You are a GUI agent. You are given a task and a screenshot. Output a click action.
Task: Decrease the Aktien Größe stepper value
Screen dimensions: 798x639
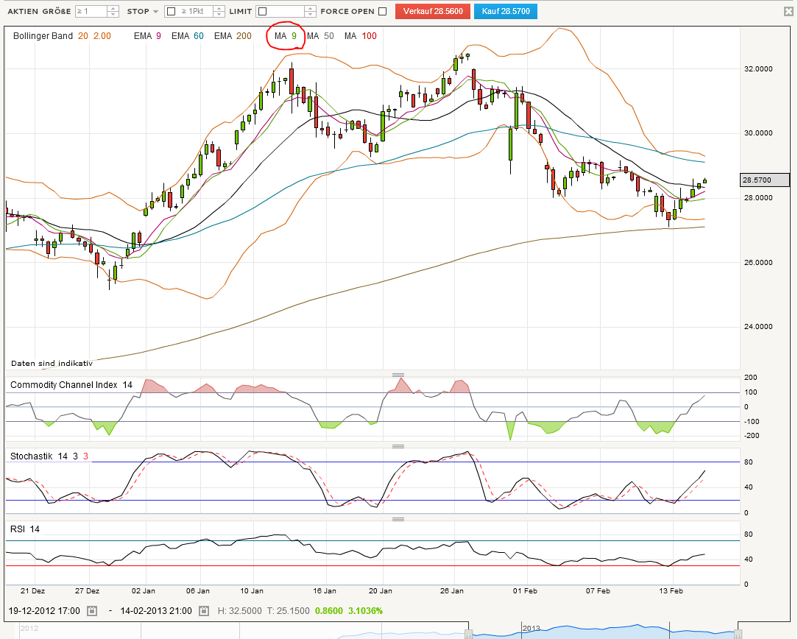[x=114, y=14]
